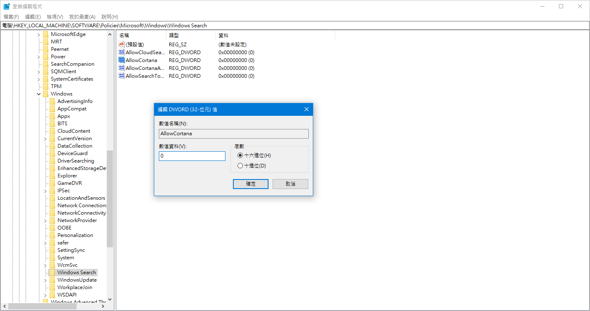Cancel the dialog with 取消

(290, 184)
